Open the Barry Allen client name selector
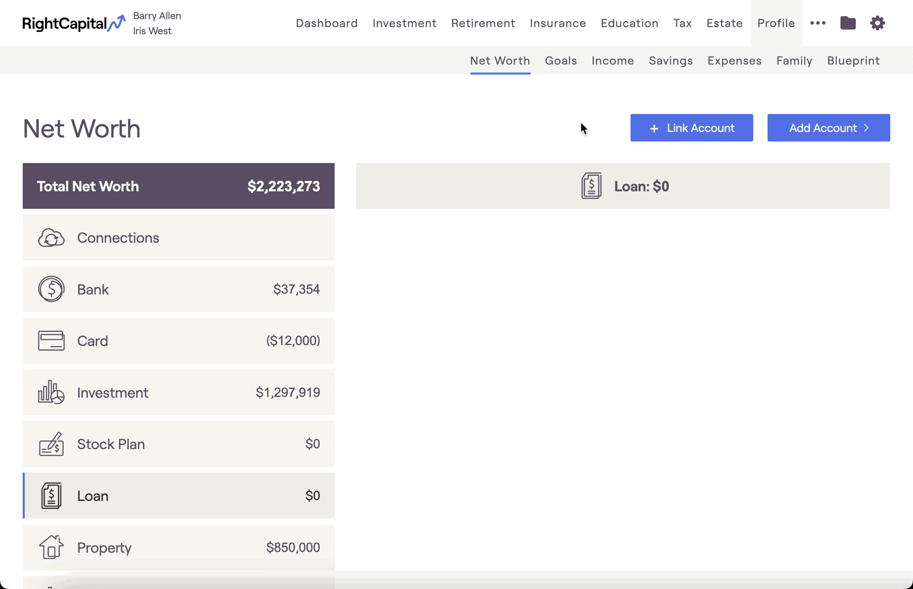 pos(157,16)
